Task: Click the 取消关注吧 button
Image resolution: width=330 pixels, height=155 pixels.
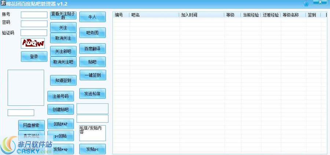Action: coord(63,62)
